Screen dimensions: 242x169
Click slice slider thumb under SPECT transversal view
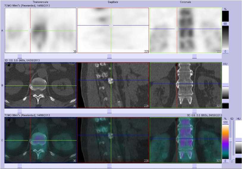click(x=20, y=56)
